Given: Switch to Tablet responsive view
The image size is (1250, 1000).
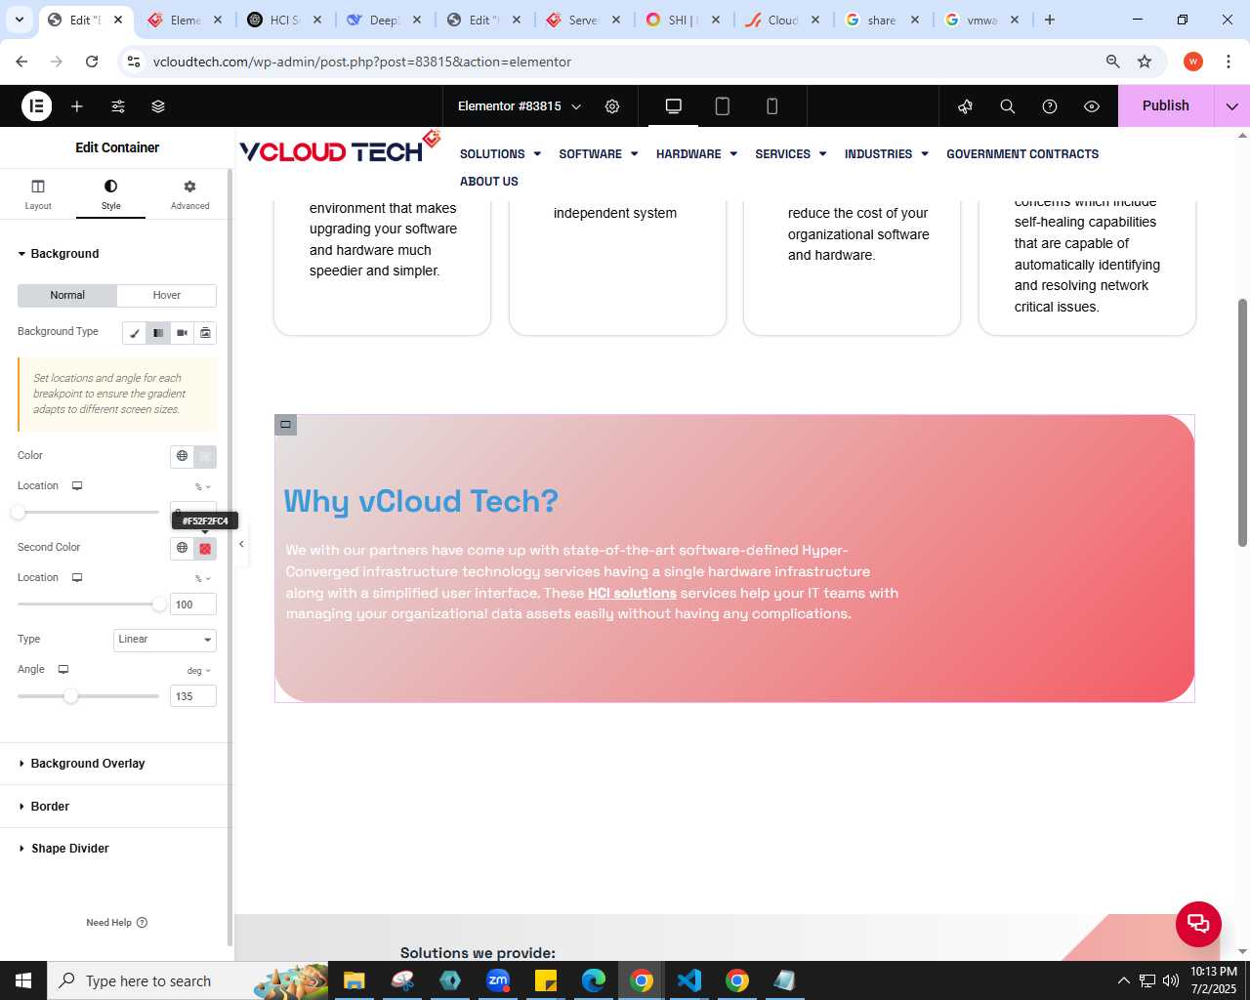Looking at the screenshot, I should [723, 106].
